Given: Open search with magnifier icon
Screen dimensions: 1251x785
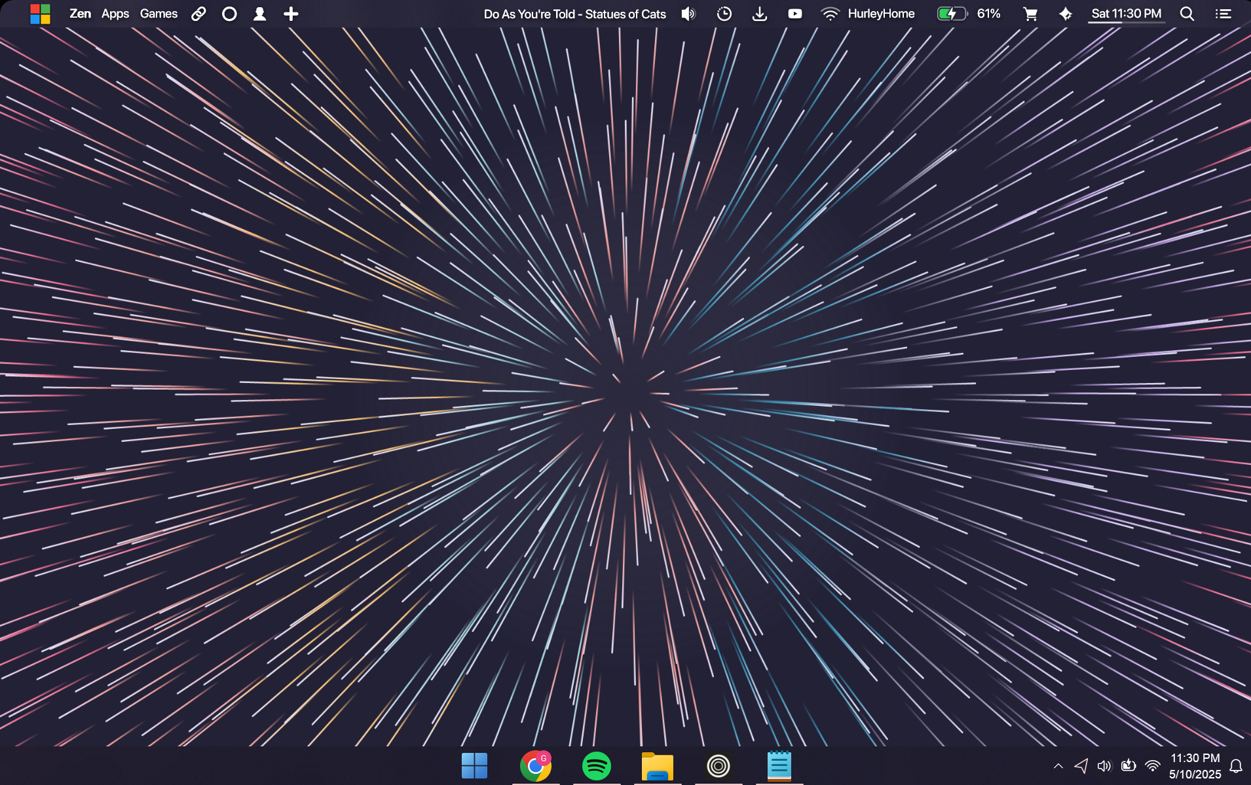Looking at the screenshot, I should coord(1187,14).
